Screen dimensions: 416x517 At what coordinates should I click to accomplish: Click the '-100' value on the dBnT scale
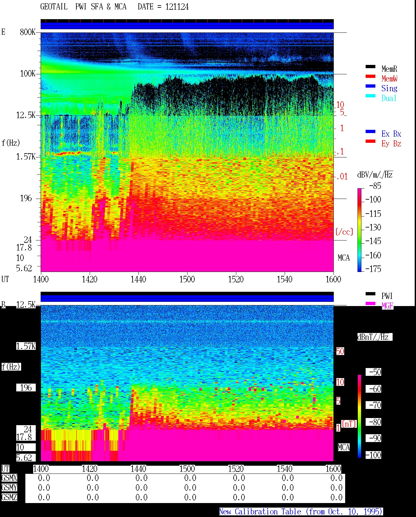pyautogui.click(x=373, y=455)
